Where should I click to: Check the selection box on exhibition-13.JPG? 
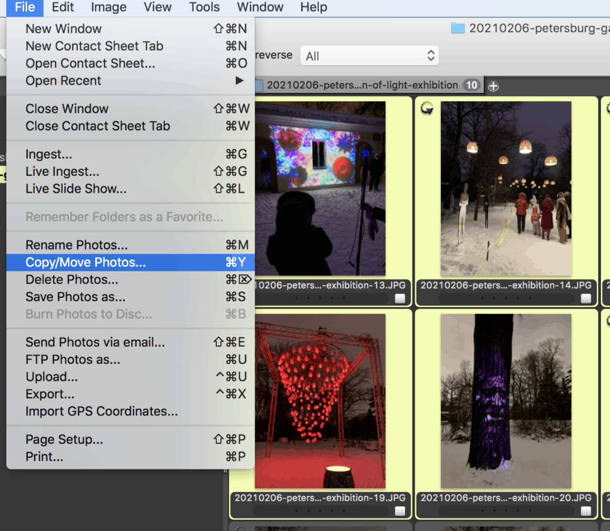pos(400,298)
